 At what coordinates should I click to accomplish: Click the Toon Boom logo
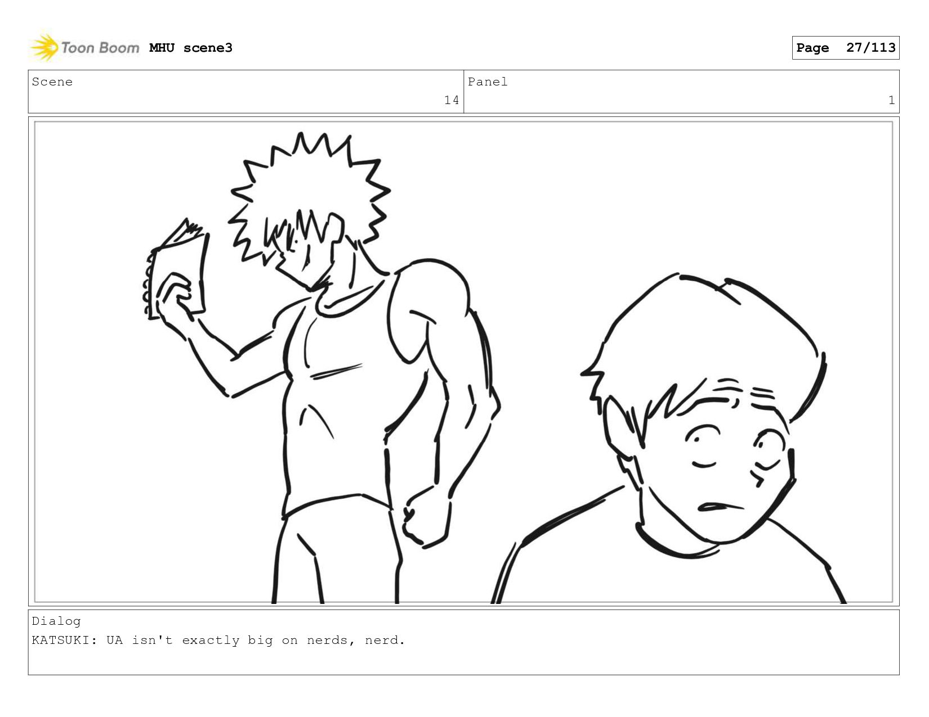tap(84, 47)
